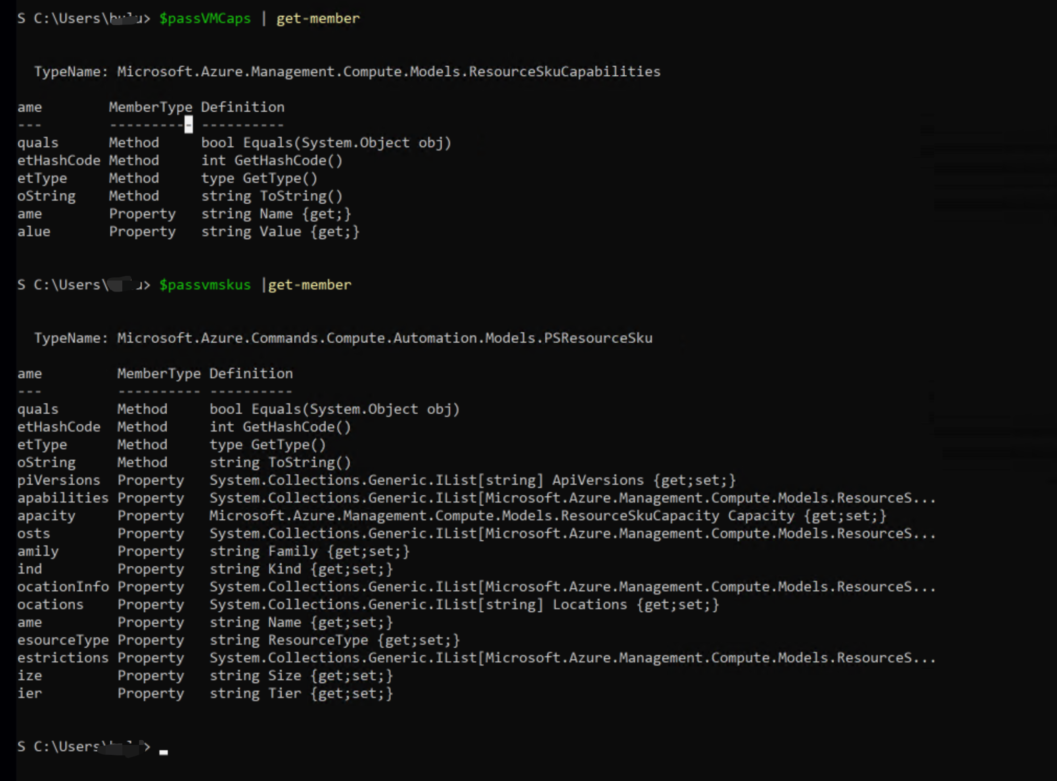1057x781 pixels.
Task: Click the Locations {get;set;} property definition
Action: (464, 604)
